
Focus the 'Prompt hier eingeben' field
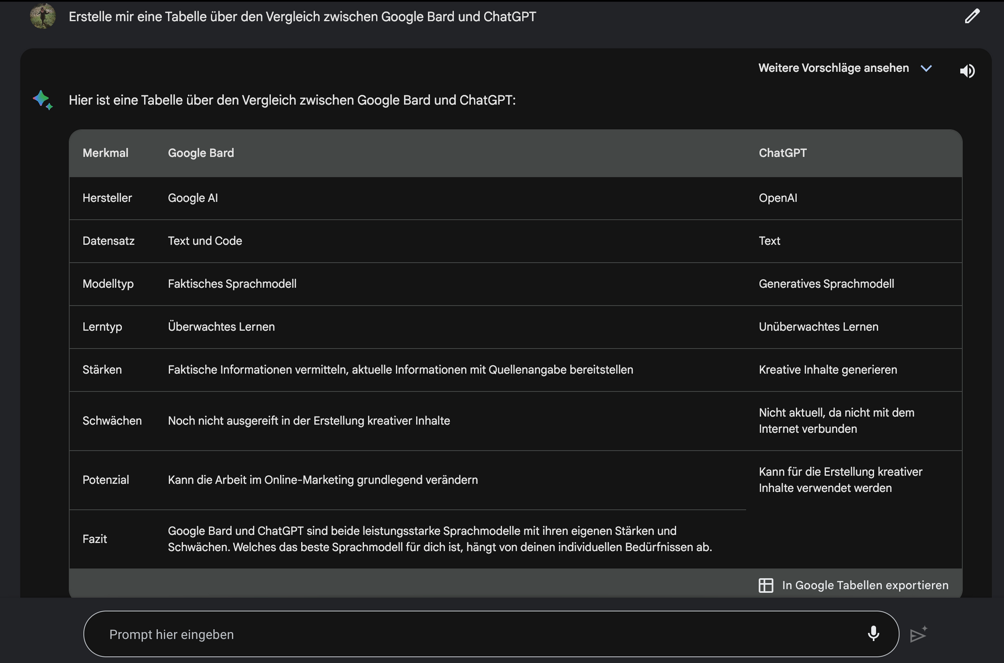click(x=491, y=634)
